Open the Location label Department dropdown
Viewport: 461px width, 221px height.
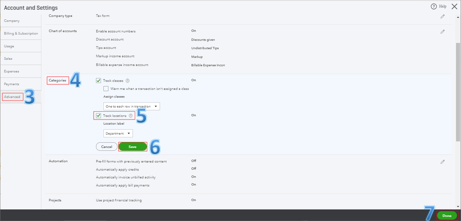click(118, 133)
